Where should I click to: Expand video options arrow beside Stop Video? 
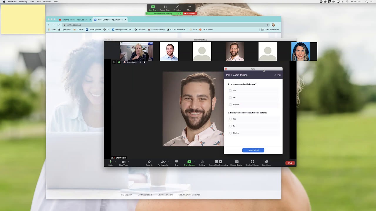tap(128, 162)
